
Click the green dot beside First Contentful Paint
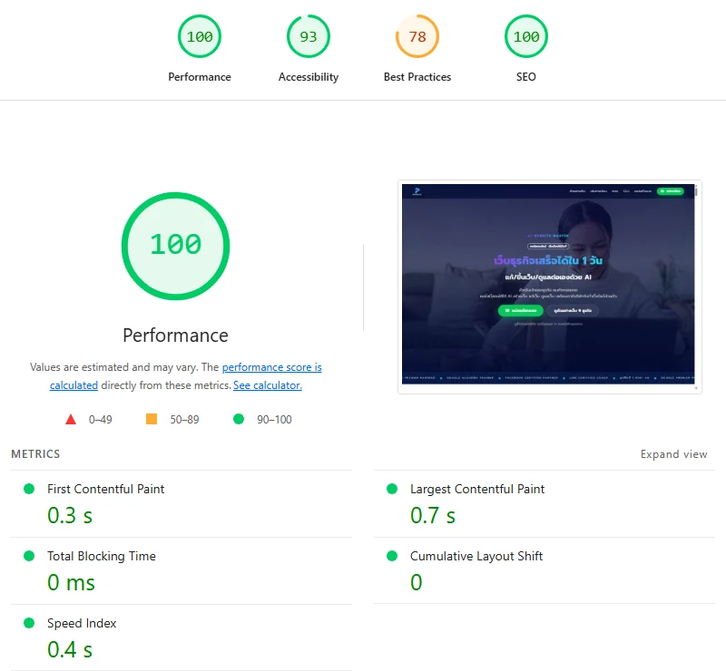click(29, 489)
